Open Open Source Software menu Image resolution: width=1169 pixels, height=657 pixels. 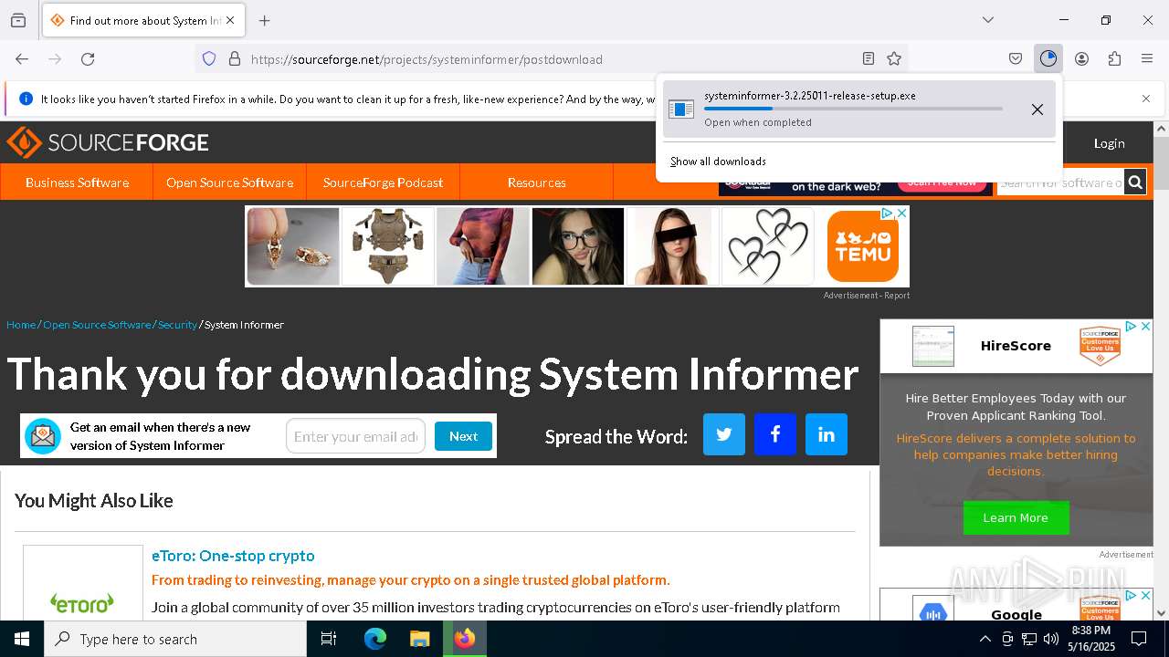[230, 182]
